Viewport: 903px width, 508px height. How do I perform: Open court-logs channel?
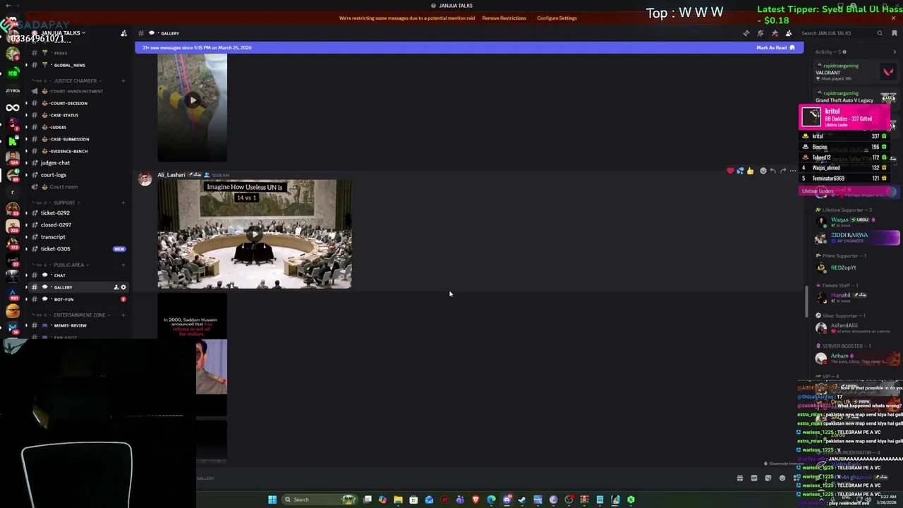tap(78, 175)
